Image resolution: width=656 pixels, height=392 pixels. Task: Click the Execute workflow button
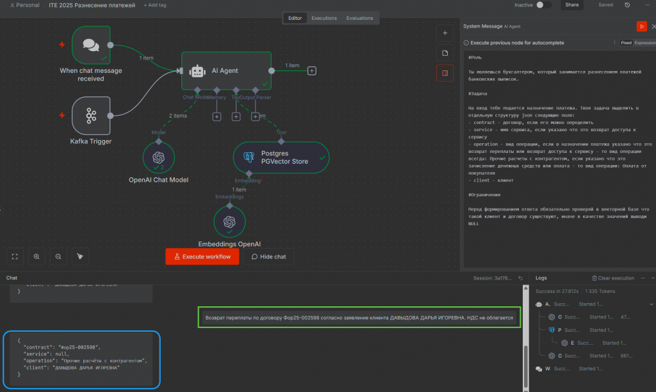pyautogui.click(x=202, y=256)
